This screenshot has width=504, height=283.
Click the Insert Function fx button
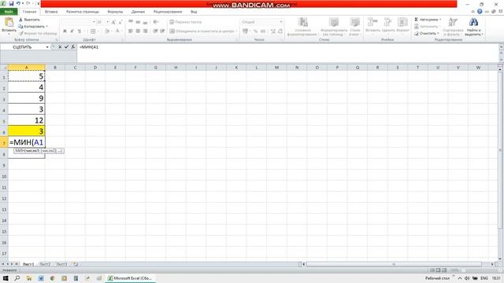tap(73, 47)
